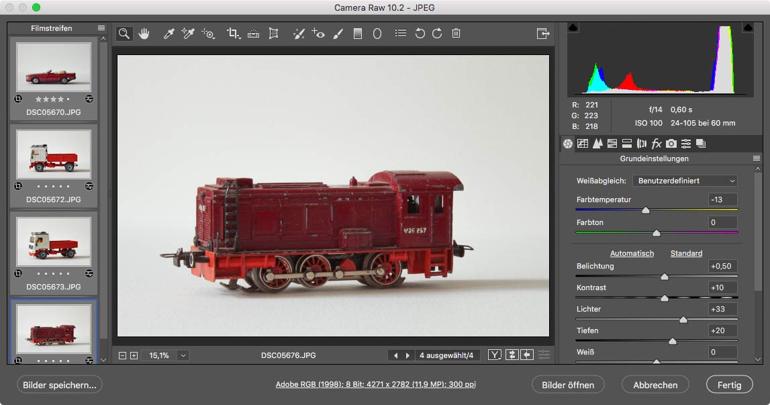Choose the Red Eye Removal tool
770x405 pixels.
[x=319, y=33]
